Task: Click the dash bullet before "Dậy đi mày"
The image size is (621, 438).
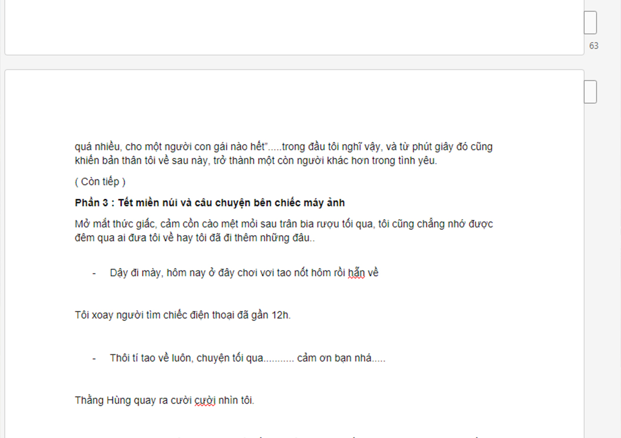Action: click(94, 273)
